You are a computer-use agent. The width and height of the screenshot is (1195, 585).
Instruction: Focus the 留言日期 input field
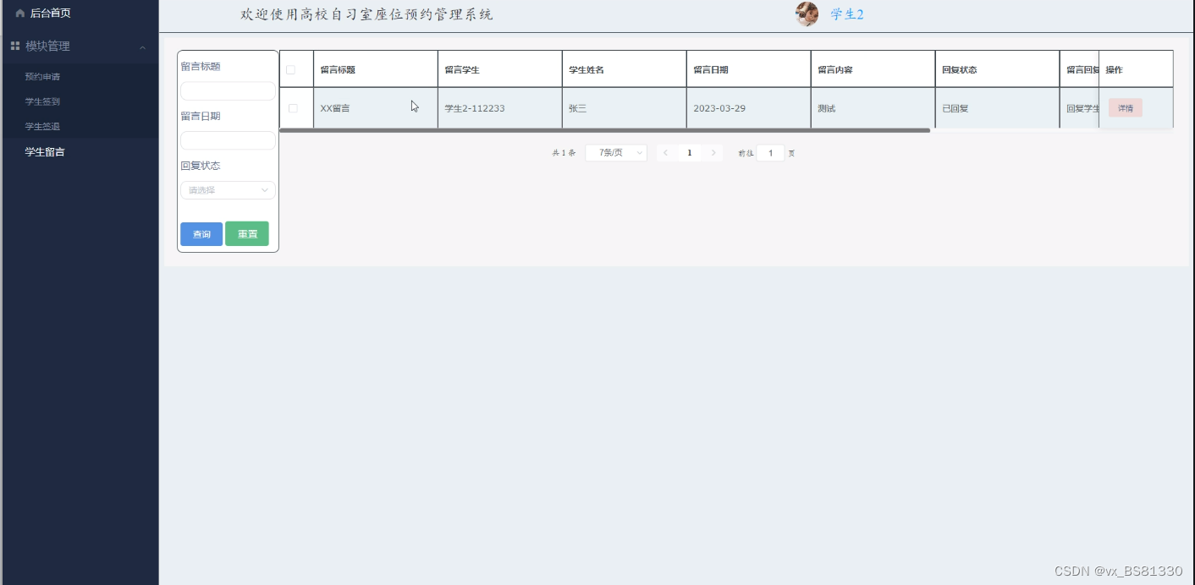[228, 140]
